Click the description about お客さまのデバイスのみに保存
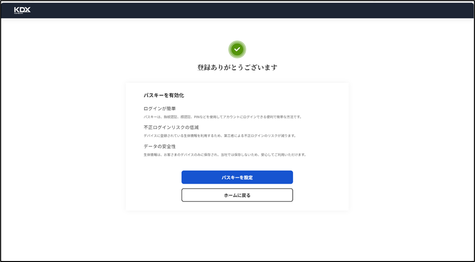This screenshot has height=262, width=475. pyautogui.click(x=225, y=155)
